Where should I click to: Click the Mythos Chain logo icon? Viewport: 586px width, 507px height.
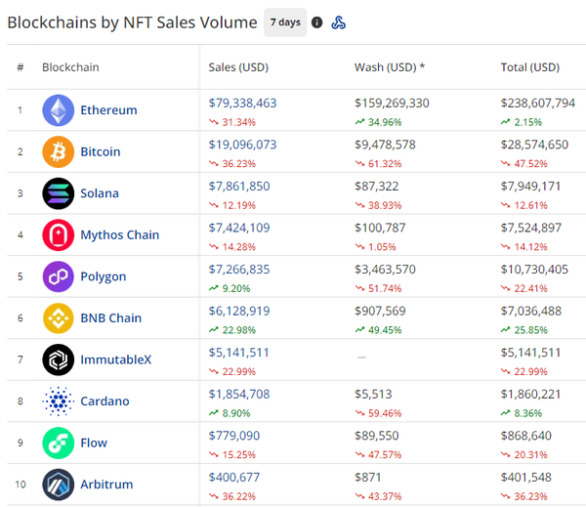click(59, 234)
